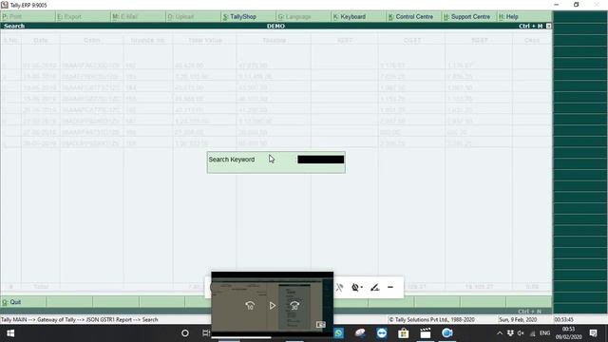Open the taskbar clock and date
The width and height of the screenshot is (608, 342).
pyautogui.click(x=568, y=333)
